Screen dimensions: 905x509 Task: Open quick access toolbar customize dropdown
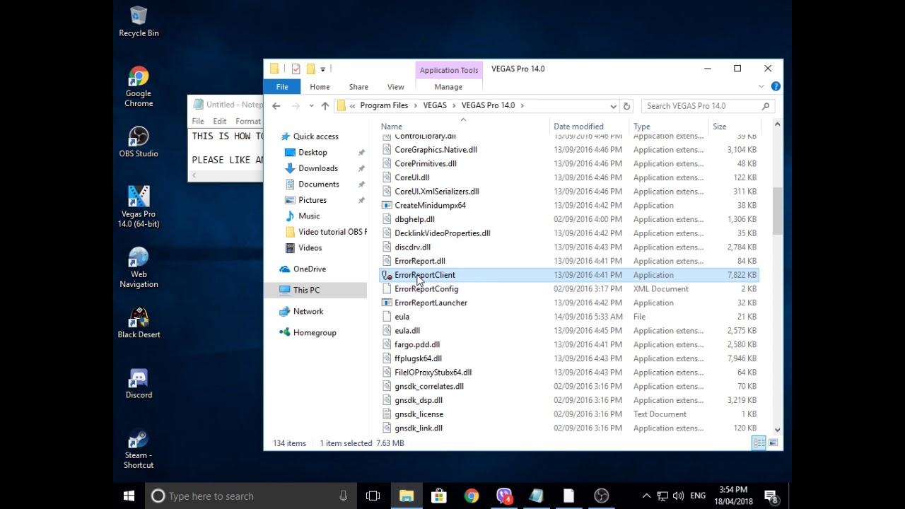click(x=323, y=69)
